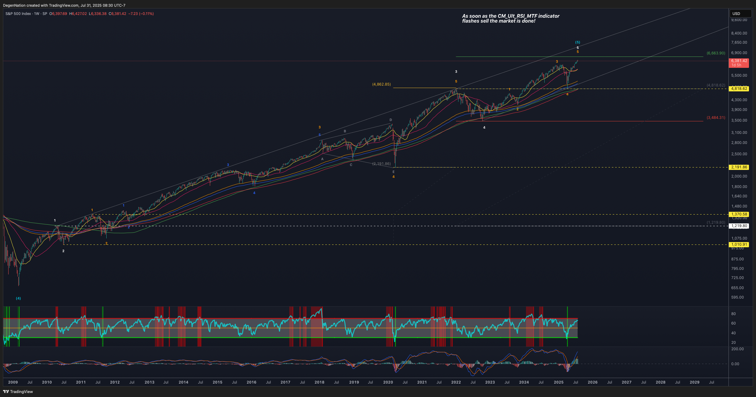Click the TradingView logo at bottom left
The height and width of the screenshot is (397, 756).
[18, 391]
